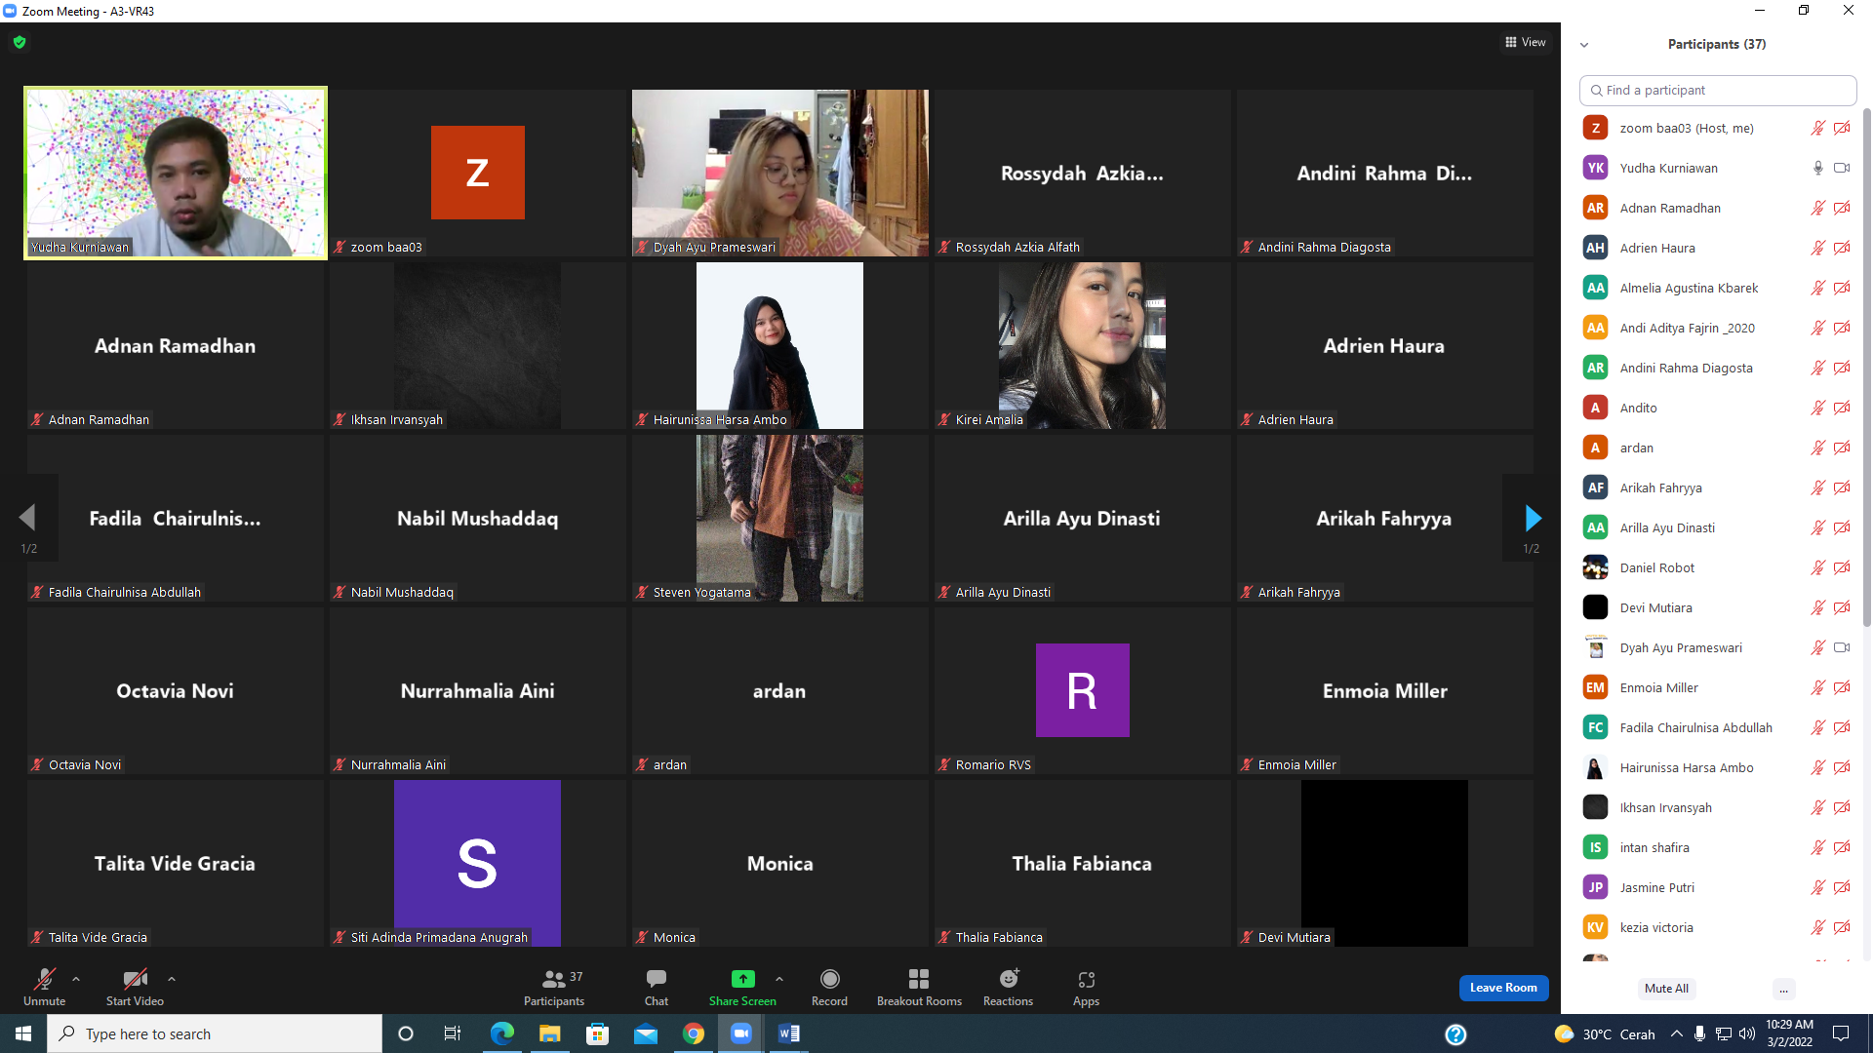Open the Reactions icon
The image size is (1873, 1053).
[1009, 979]
